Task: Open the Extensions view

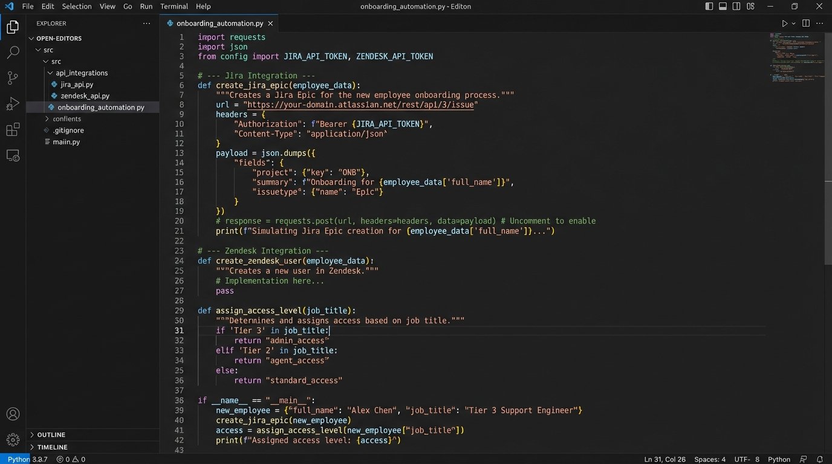Action: tap(13, 130)
